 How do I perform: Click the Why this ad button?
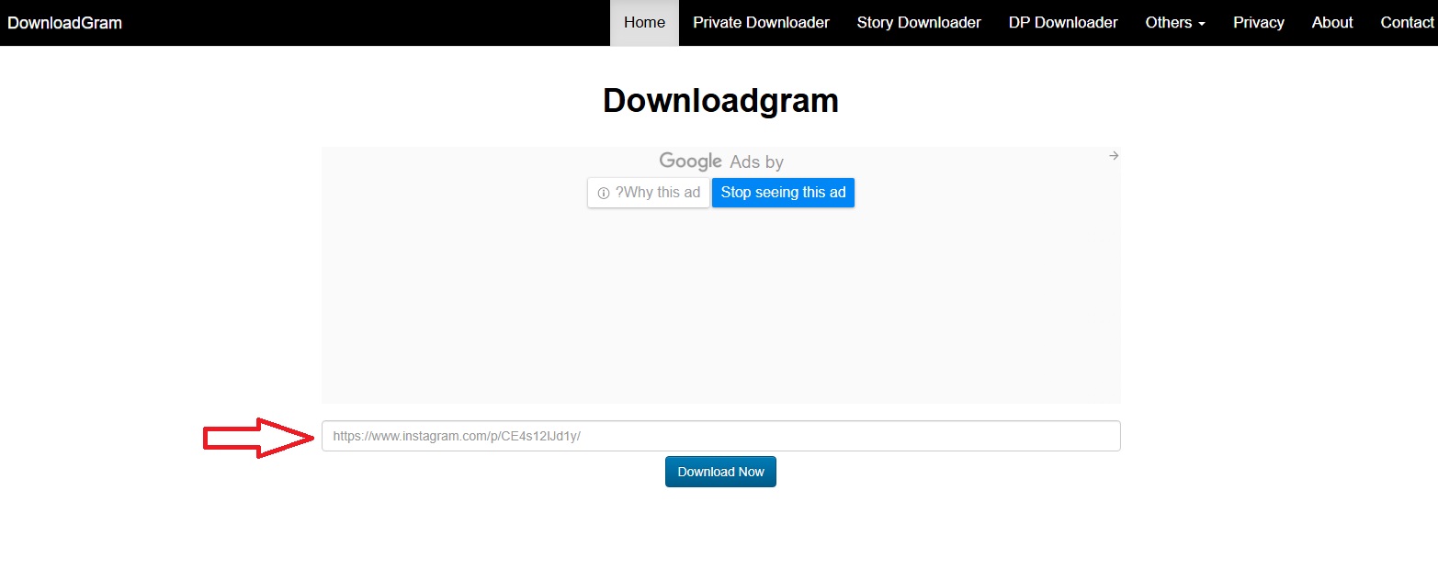tap(649, 193)
